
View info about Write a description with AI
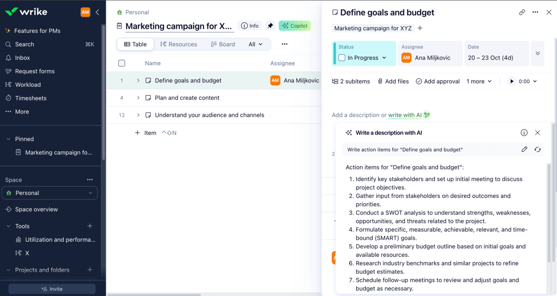click(x=524, y=132)
